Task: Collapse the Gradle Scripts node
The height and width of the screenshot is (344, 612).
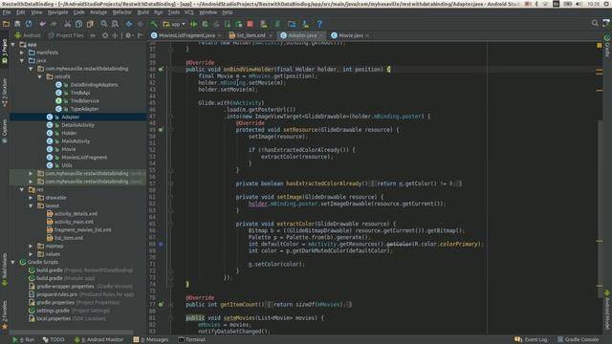Action: coord(13,262)
